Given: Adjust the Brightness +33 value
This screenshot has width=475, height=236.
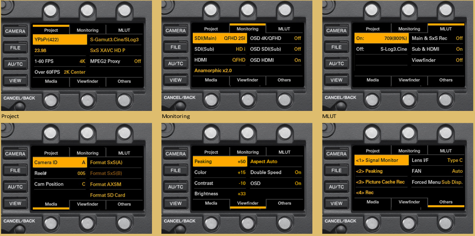Looking at the screenshot, I should point(220,194).
